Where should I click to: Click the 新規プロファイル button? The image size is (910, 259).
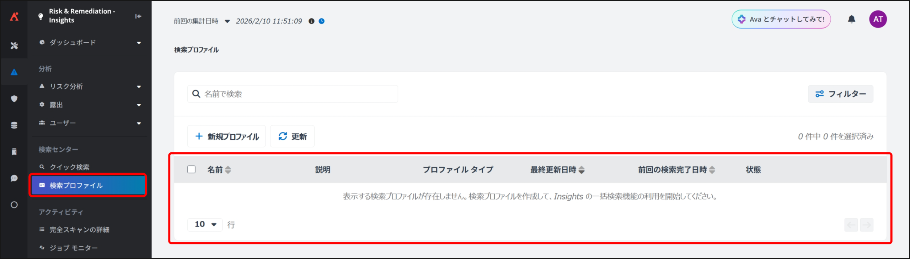point(226,136)
